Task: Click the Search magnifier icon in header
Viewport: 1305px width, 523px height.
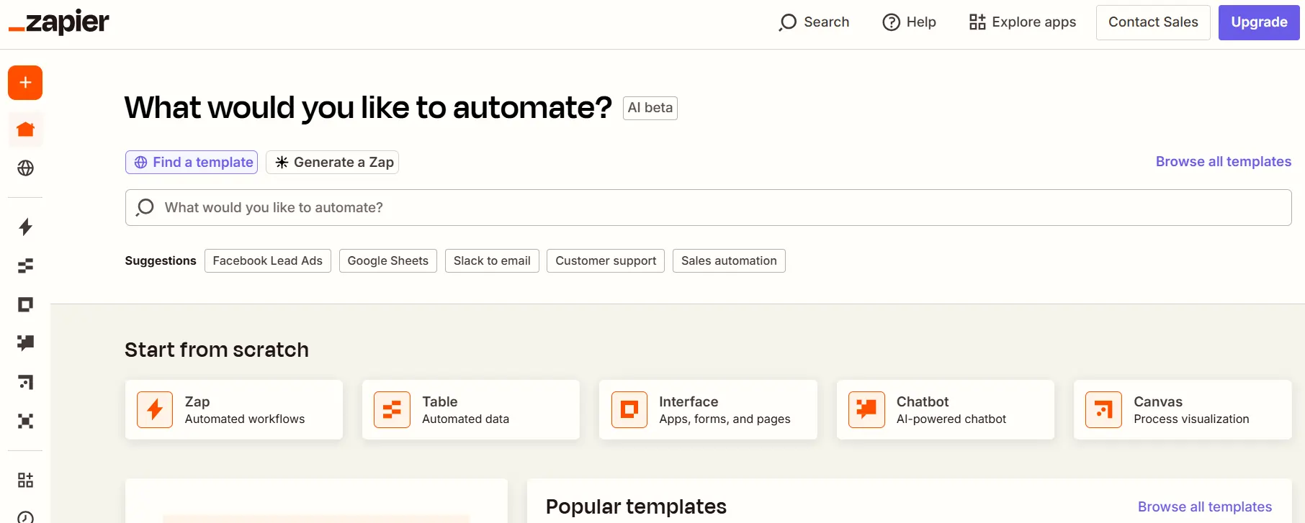Action: (x=787, y=22)
